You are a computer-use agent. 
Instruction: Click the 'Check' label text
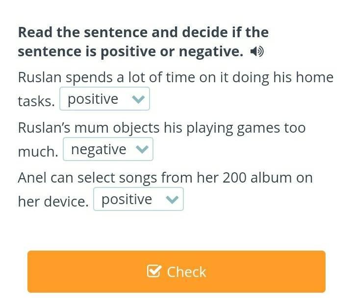[186, 272]
